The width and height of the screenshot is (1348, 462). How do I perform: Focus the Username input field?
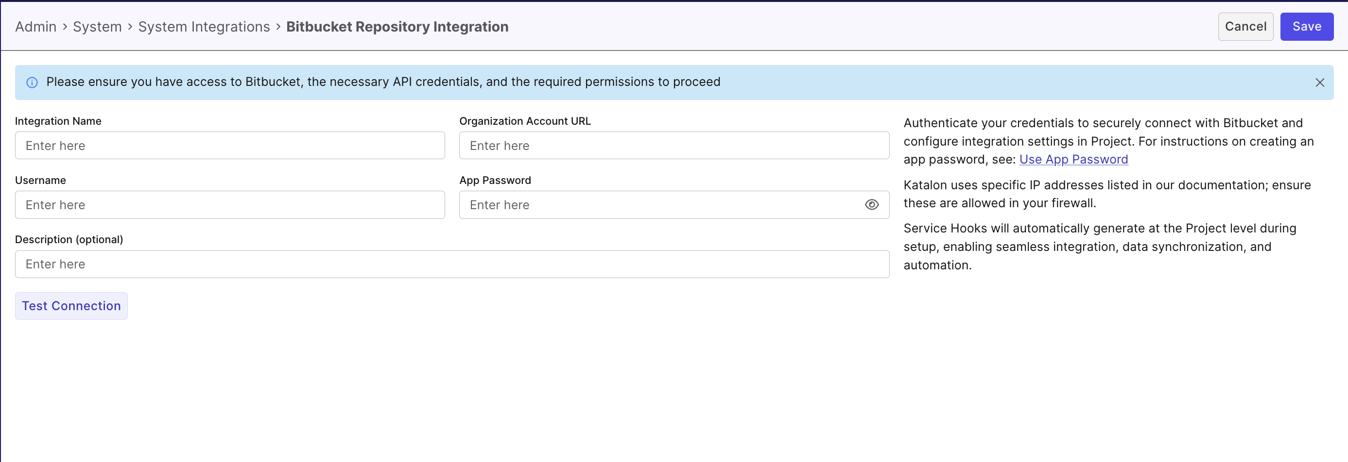[230, 205]
